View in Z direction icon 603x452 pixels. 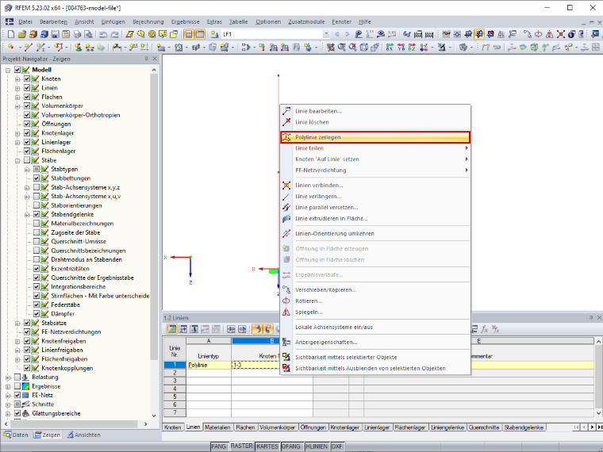pos(412,47)
